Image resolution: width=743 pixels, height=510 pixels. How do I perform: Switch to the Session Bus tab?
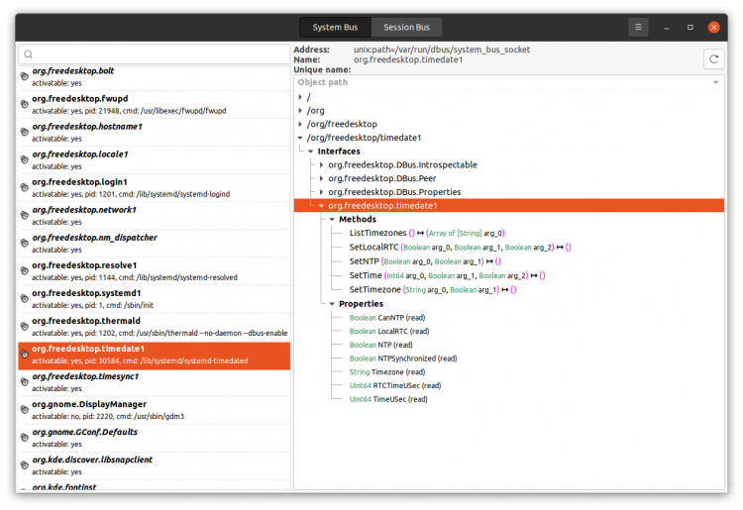[x=407, y=27]
